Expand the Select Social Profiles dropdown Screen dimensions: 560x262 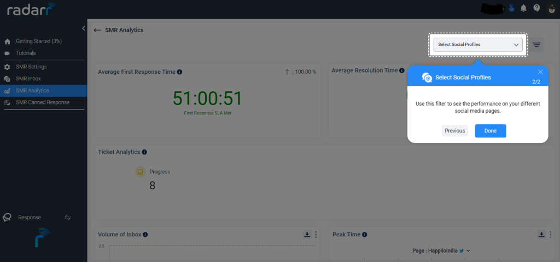pos(478,45)
